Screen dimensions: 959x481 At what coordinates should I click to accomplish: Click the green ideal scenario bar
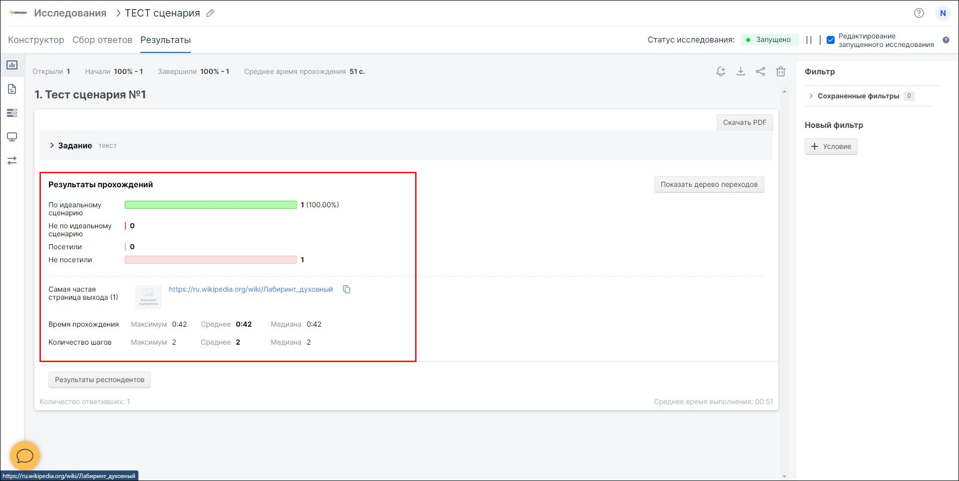[210, 205]
